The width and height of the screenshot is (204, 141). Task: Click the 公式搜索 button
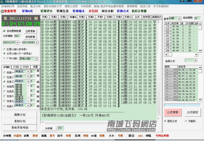point(173,112)
